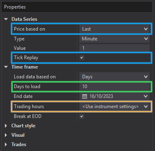Collapse the Data Series section triangle
Viewport: 155px width, 151px height.
click(6, 19)
